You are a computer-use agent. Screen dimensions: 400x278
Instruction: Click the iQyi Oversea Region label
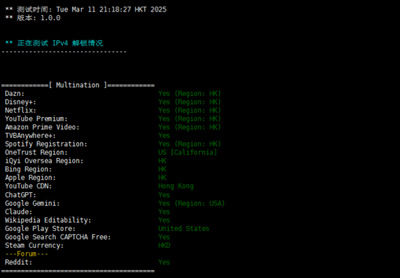44,161
